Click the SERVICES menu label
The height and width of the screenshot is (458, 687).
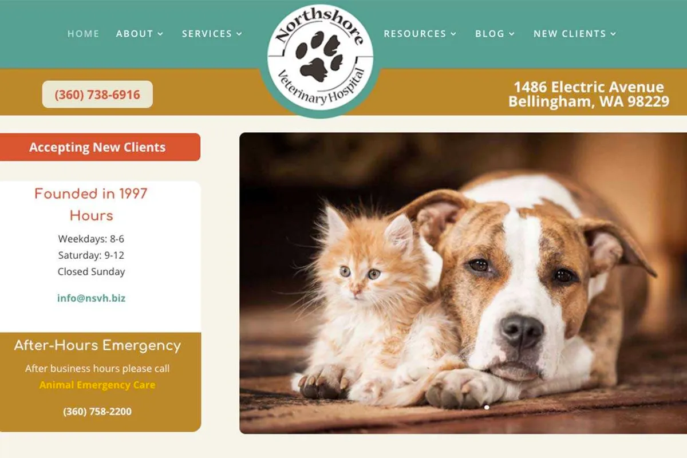207,34
